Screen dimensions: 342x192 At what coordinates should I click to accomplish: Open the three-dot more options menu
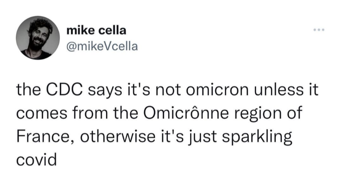(x=318, y=30)
